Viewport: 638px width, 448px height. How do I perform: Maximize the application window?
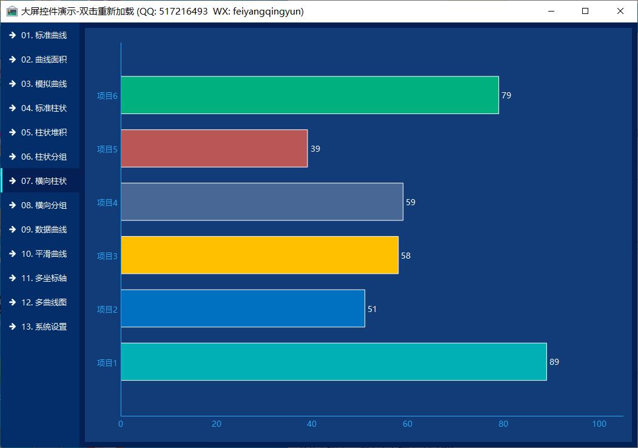585,11
